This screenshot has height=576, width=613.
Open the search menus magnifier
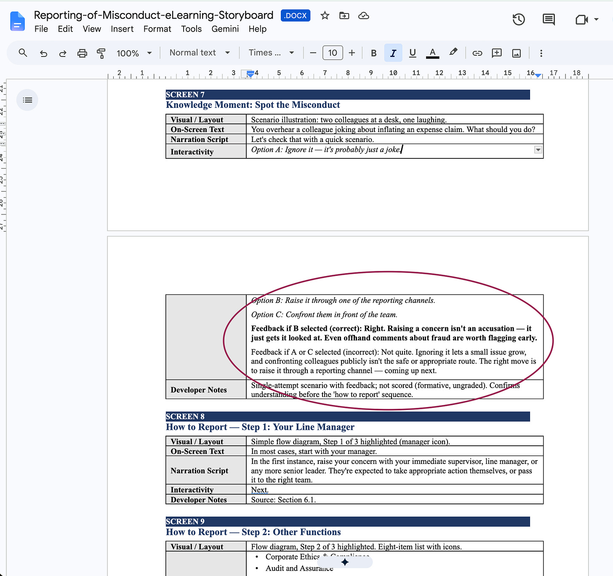pos(23,53)
